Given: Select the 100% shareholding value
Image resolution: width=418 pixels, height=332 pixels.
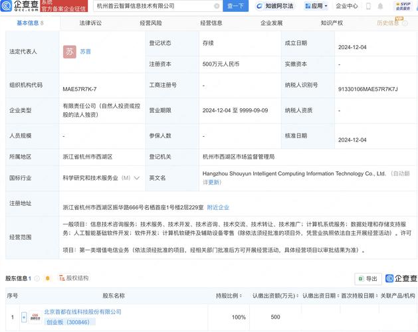Looking at the screenshot, I should pyautogui.click(x=239, y=317).
